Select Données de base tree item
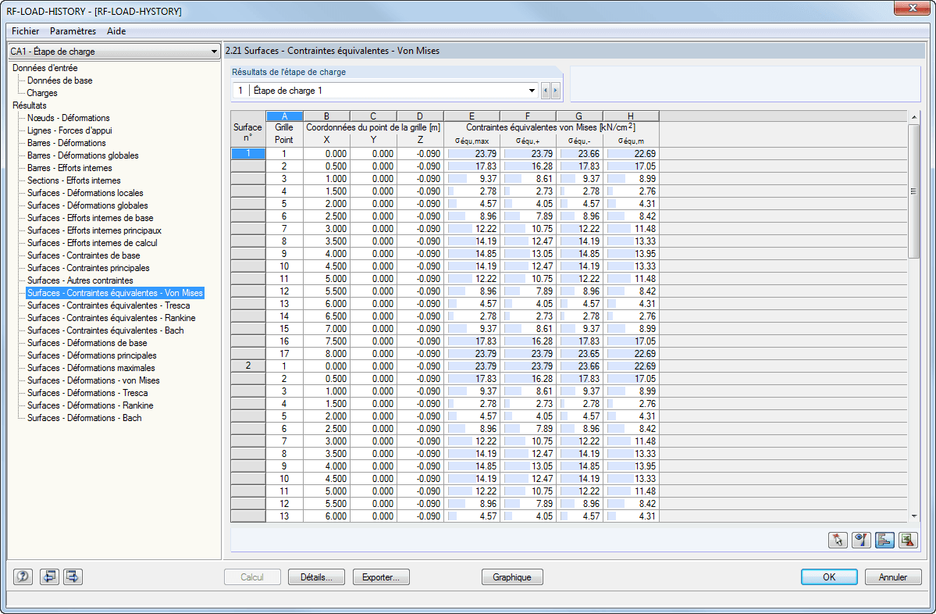 [59, 80]
